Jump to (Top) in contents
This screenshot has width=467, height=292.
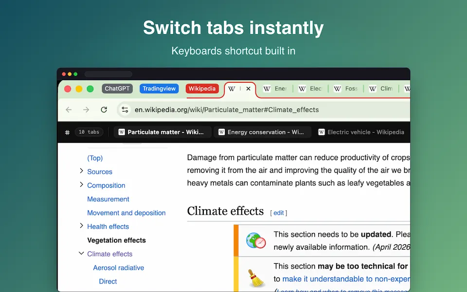95,158
